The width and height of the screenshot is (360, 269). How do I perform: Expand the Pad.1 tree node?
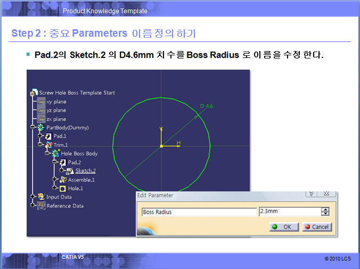click(x=40, y=136)
